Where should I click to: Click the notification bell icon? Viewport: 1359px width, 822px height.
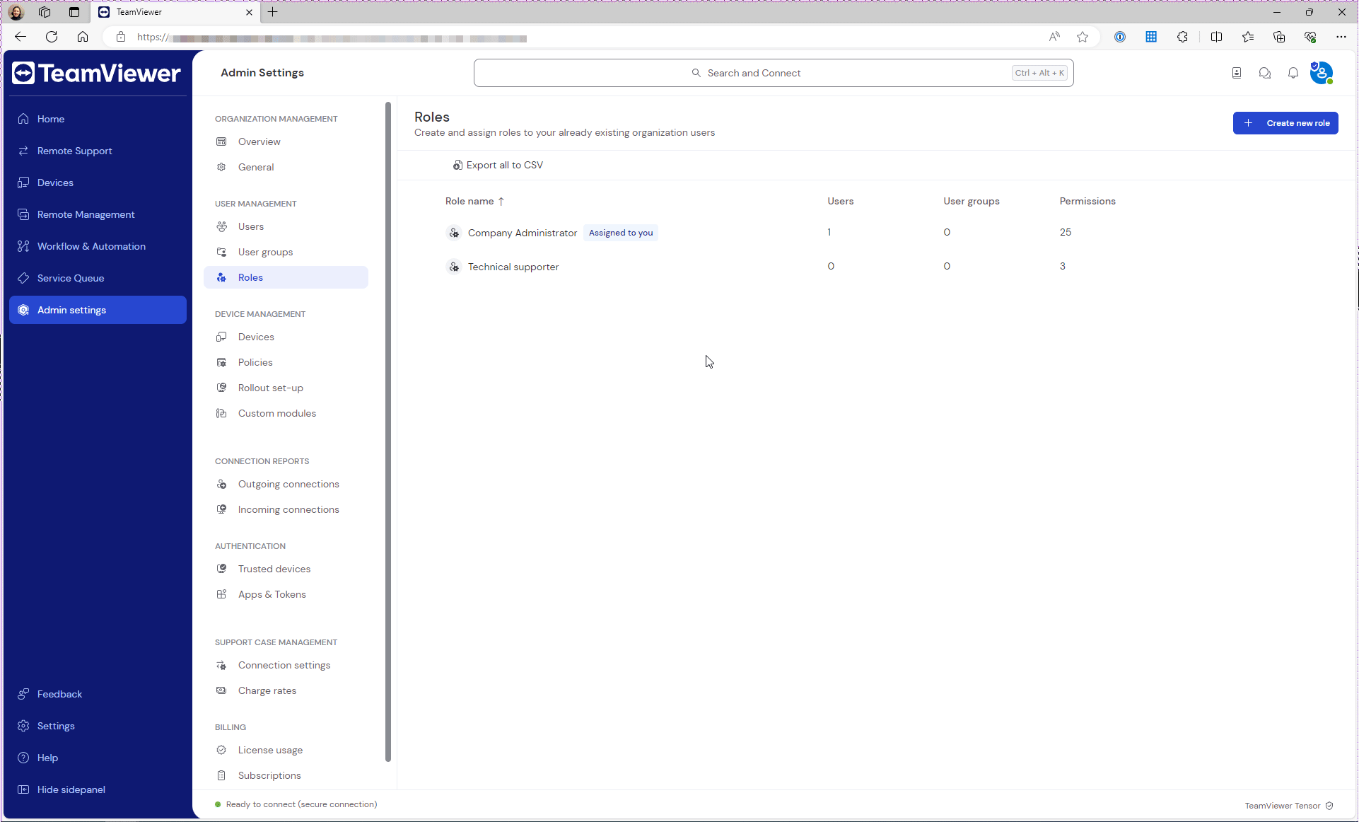tap(1293, 73)
